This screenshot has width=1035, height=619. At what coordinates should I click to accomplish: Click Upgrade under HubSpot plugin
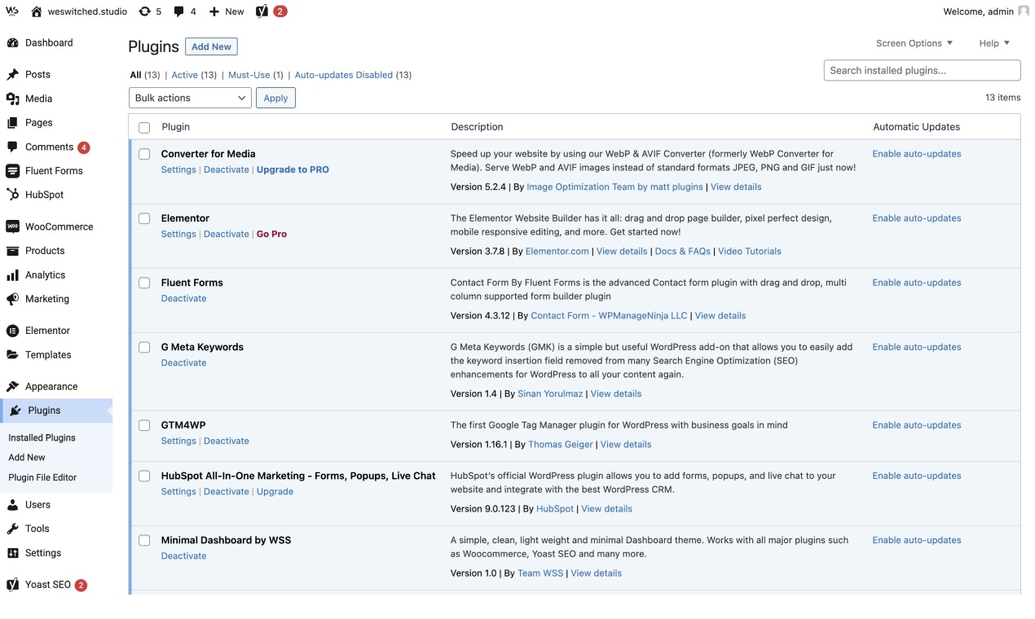tap(275, 492)
